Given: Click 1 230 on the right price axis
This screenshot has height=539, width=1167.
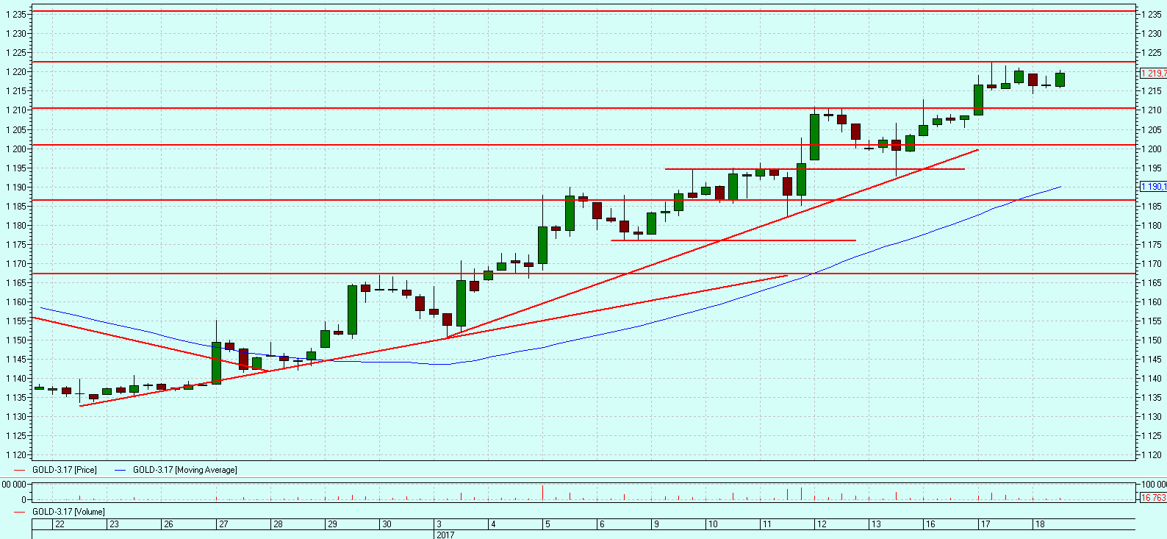Looking at the screenshot, I should pyautogui.click(x=1152, y=33).
